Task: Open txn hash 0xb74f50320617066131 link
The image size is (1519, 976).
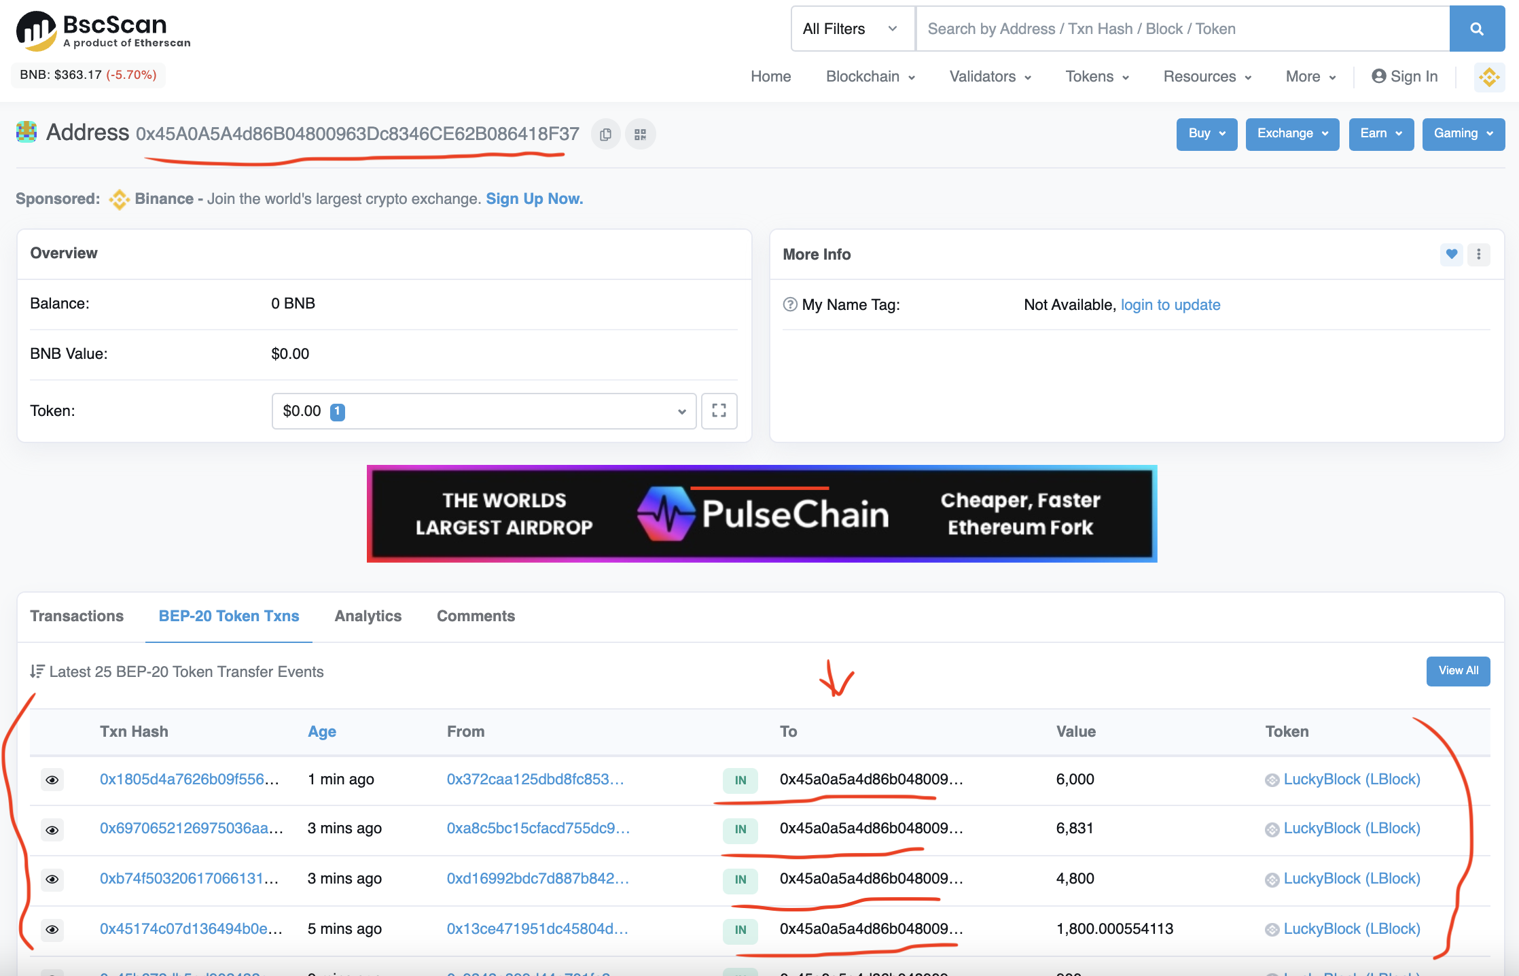Action: (x=189, y=878)
